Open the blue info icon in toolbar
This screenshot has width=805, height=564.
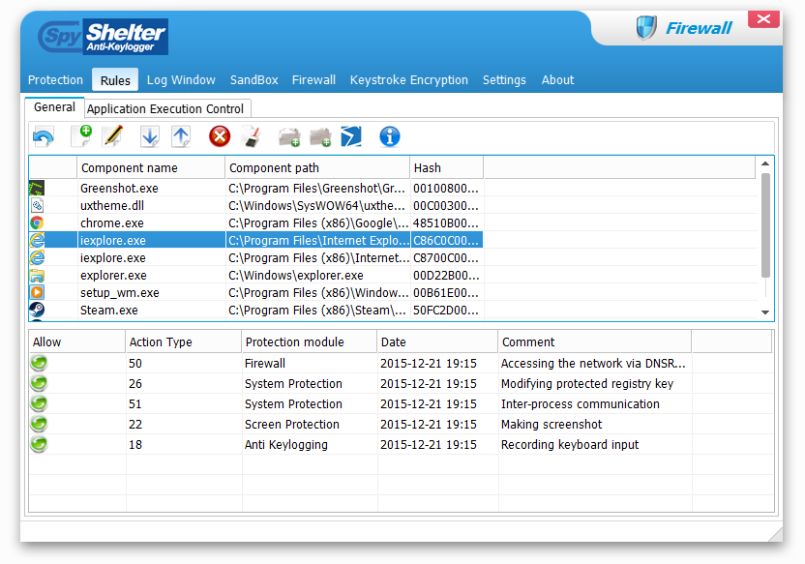point(390,136)
